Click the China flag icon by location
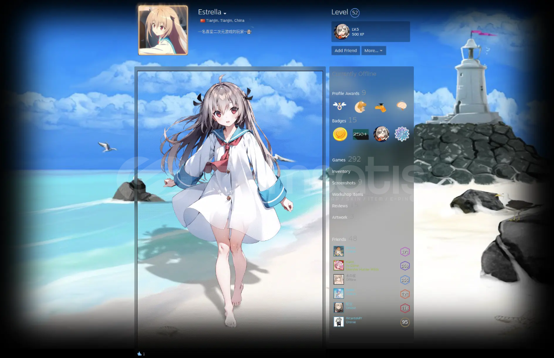This screenshot has width=554, height=358. tap(203, 20)
